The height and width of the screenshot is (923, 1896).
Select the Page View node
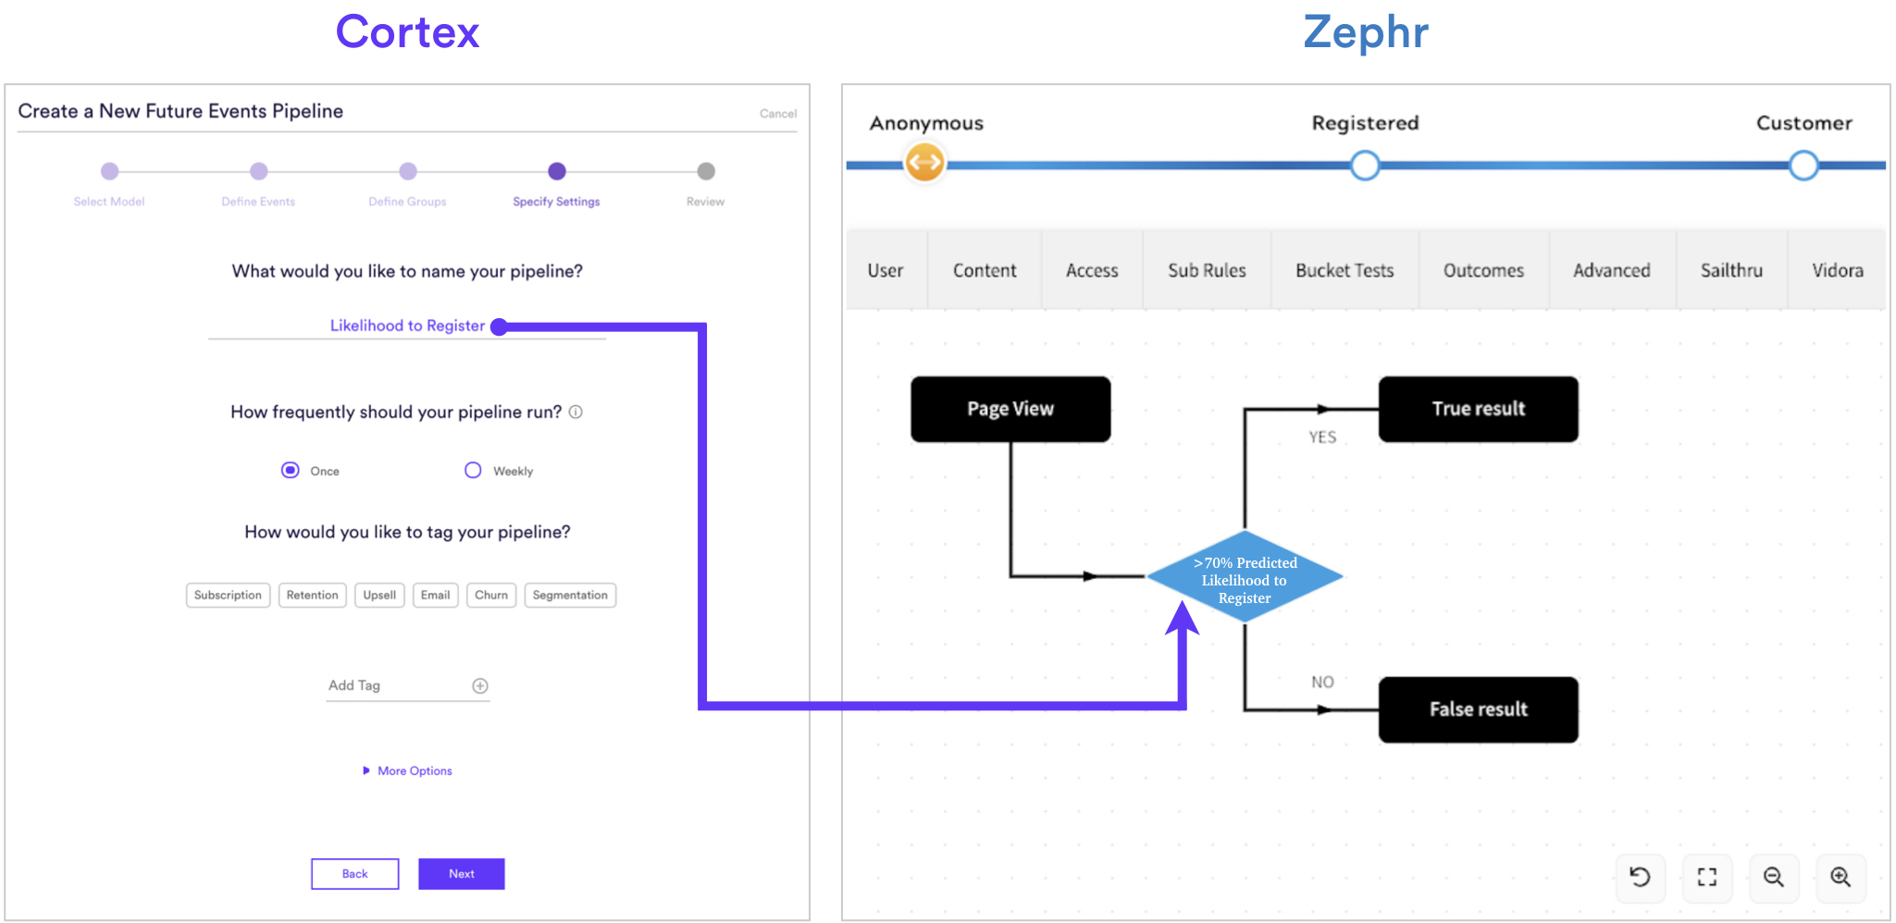1010,409
